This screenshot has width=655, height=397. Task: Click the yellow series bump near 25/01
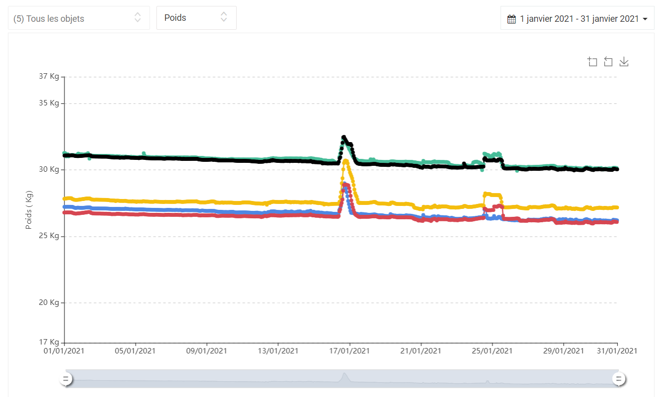pyautogui.click(x=493, y=194)
